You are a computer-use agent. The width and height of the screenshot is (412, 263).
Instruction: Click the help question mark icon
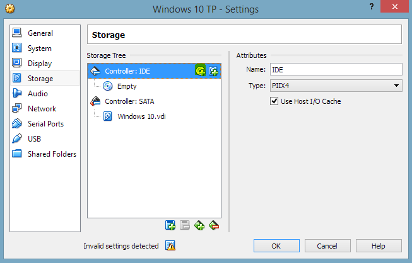coord(372,7)
